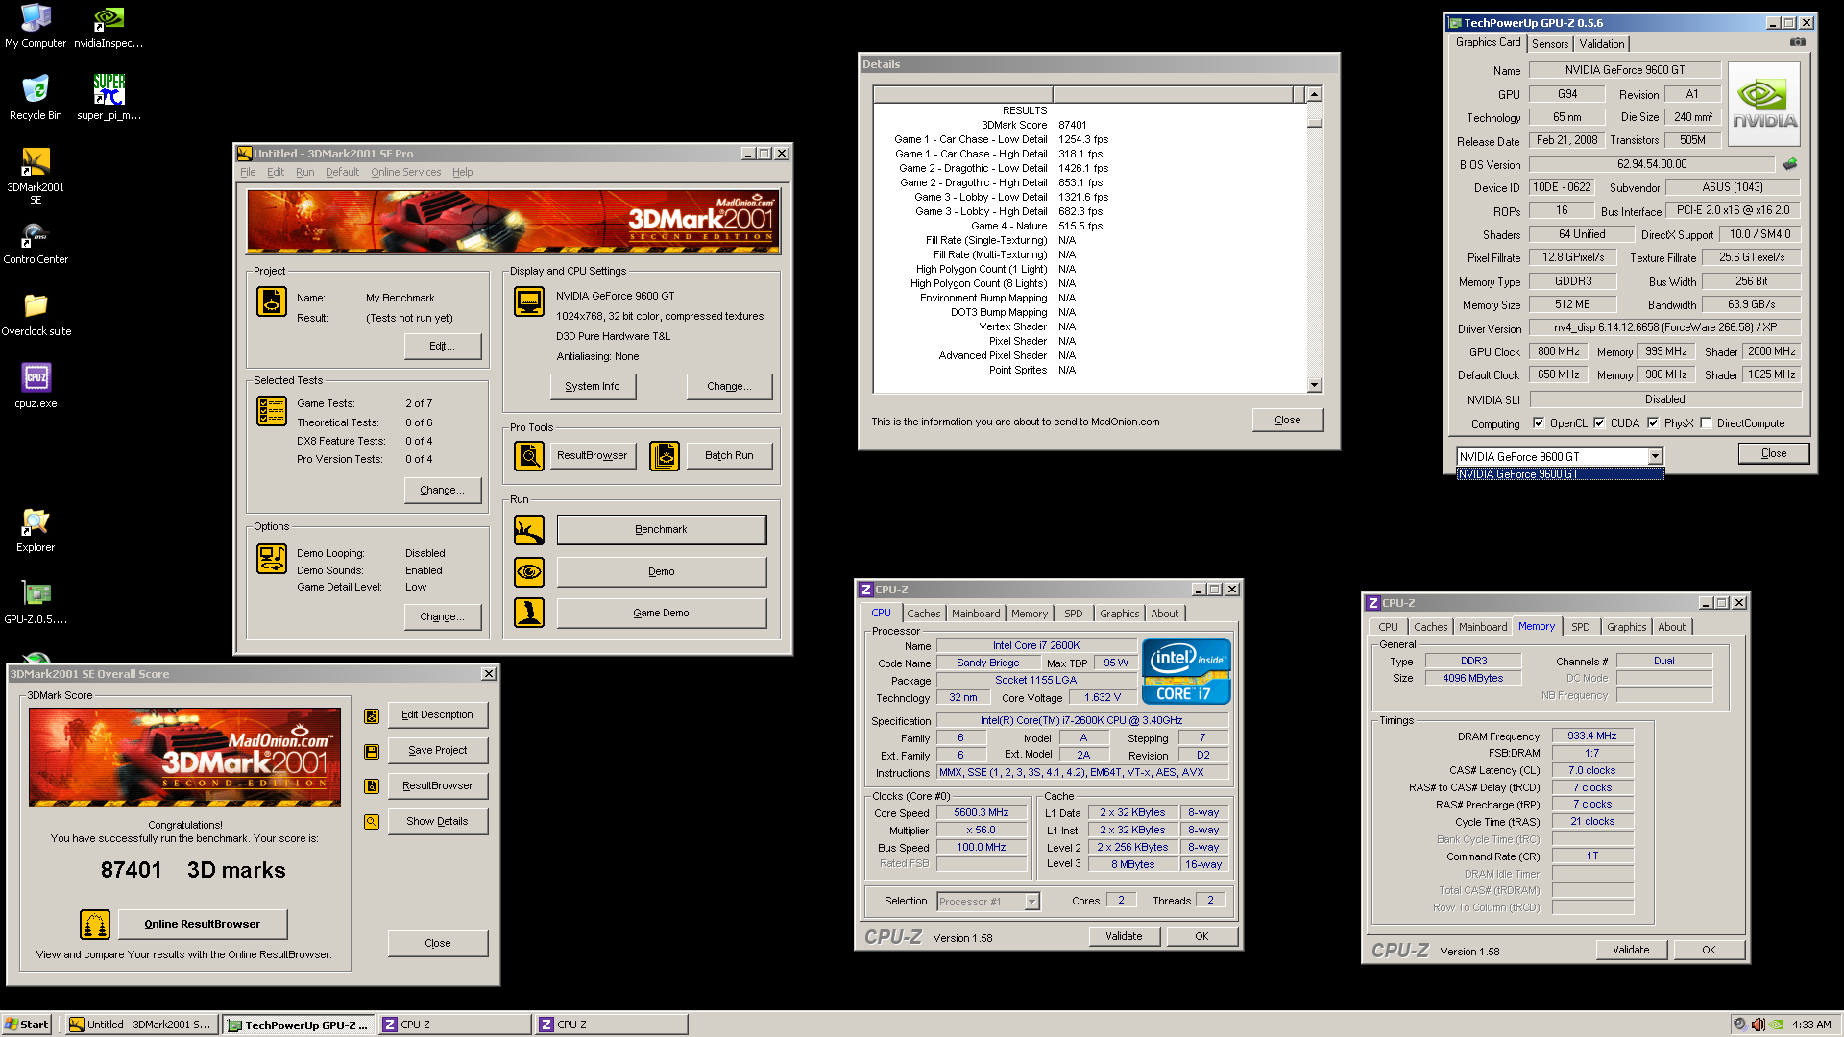
Task: Switch to TechPowerUp GPU-Z taskbar button
Action: [x=297, y=1025]
